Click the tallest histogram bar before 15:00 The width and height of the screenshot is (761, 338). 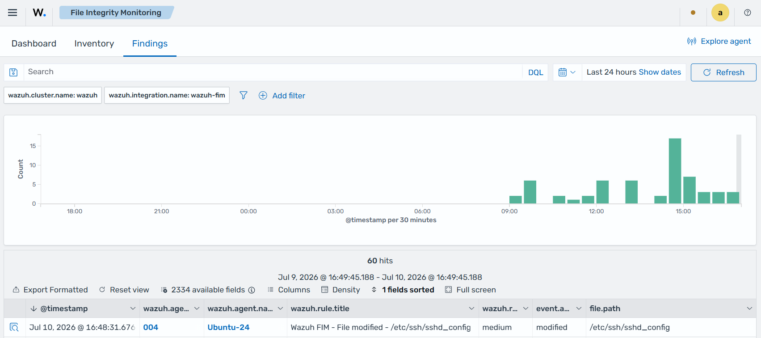pos(675,171)
